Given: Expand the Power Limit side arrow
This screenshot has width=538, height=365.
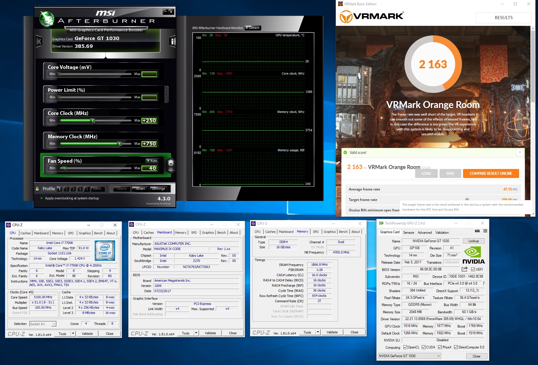Looking at the screenshot, I should (166, 95).
